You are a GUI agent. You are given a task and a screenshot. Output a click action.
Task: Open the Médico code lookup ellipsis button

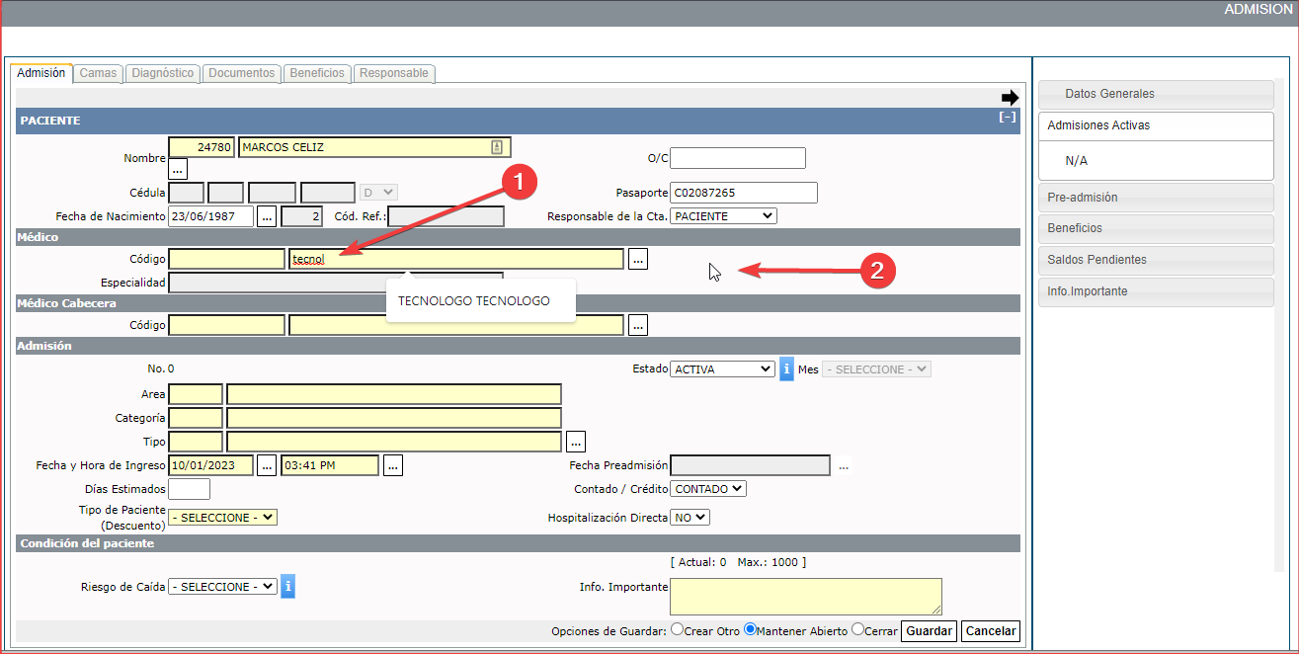[x=638, y=259]
